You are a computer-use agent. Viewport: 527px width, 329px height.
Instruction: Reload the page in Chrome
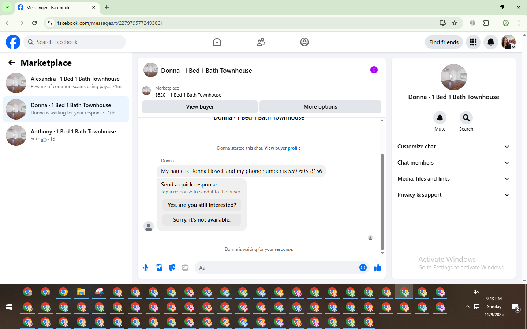(34, 23)
